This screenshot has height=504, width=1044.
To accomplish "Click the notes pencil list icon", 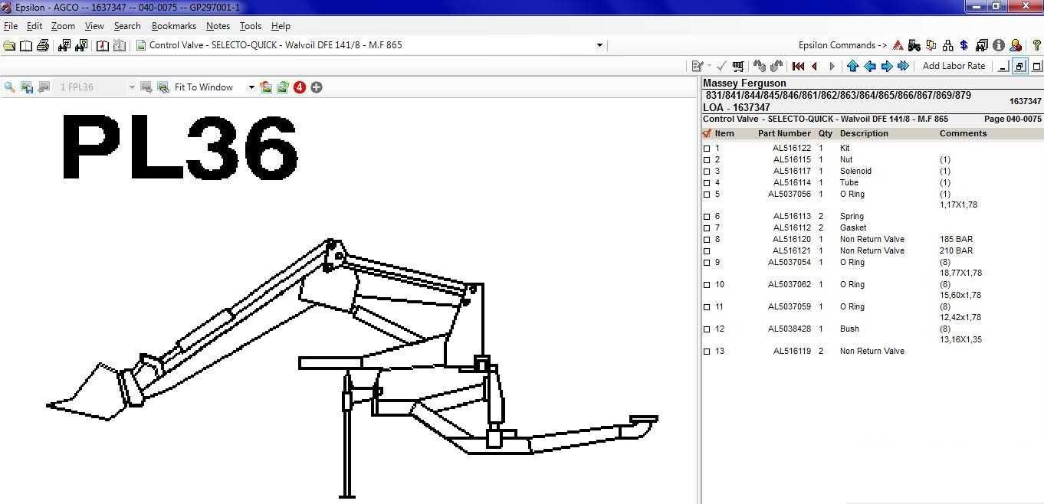I will [697, 66].
